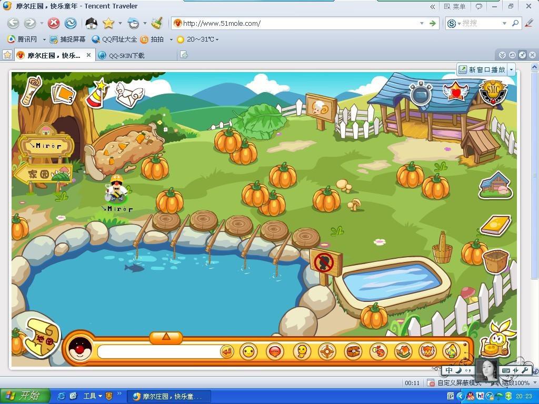Open the 拍拍 bookmark
The image size is (539, 404).
point(152,39)
